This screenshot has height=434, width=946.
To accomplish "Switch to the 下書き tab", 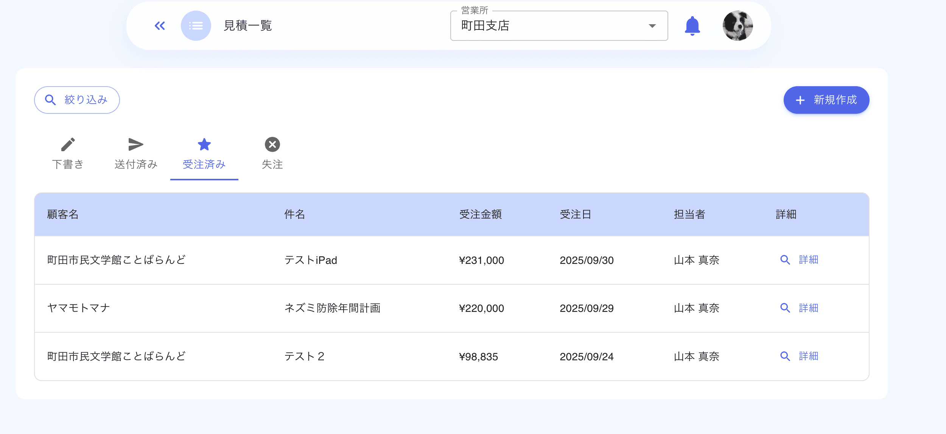I will [x=68, y=164].
